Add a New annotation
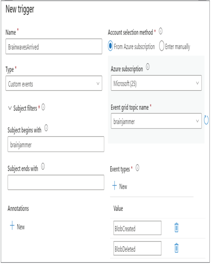 pos(17,226)
